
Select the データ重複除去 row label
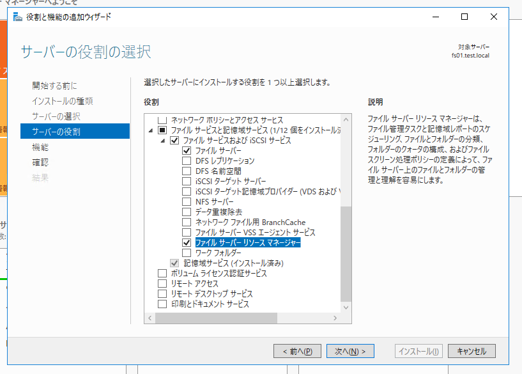pyautogui.click(x=219, y=212)
